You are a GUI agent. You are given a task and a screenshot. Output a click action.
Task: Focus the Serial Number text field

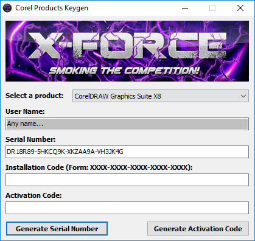click(x=127, y=152)
